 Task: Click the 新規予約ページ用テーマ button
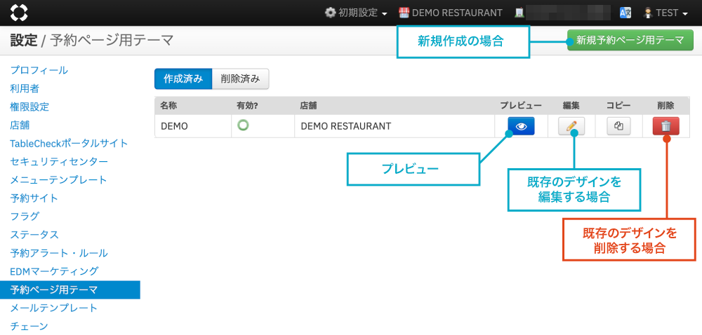coord(630,41)
